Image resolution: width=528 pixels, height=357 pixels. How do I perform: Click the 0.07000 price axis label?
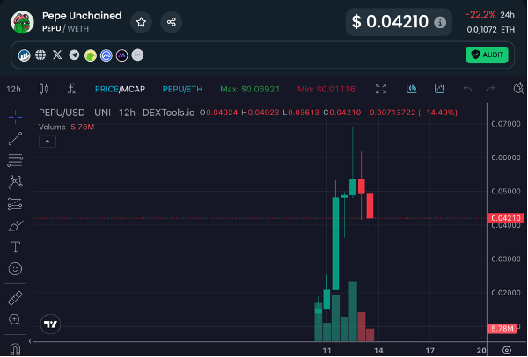coord(506,124)
